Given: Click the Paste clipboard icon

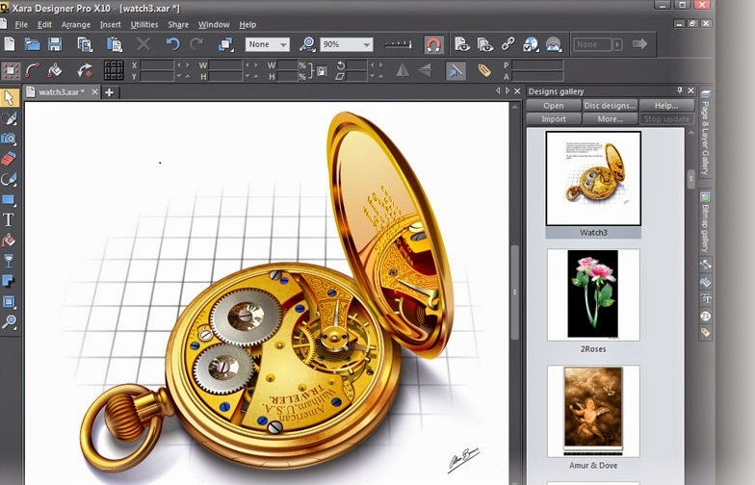Looking at the screenshot, I should (114, 44).
